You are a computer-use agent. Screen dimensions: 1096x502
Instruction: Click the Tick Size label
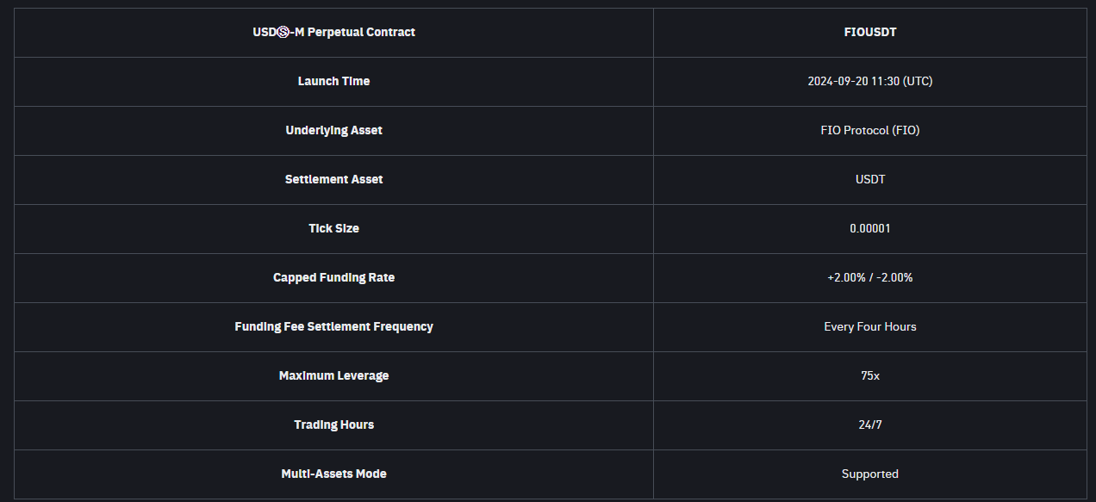[333, 229]
